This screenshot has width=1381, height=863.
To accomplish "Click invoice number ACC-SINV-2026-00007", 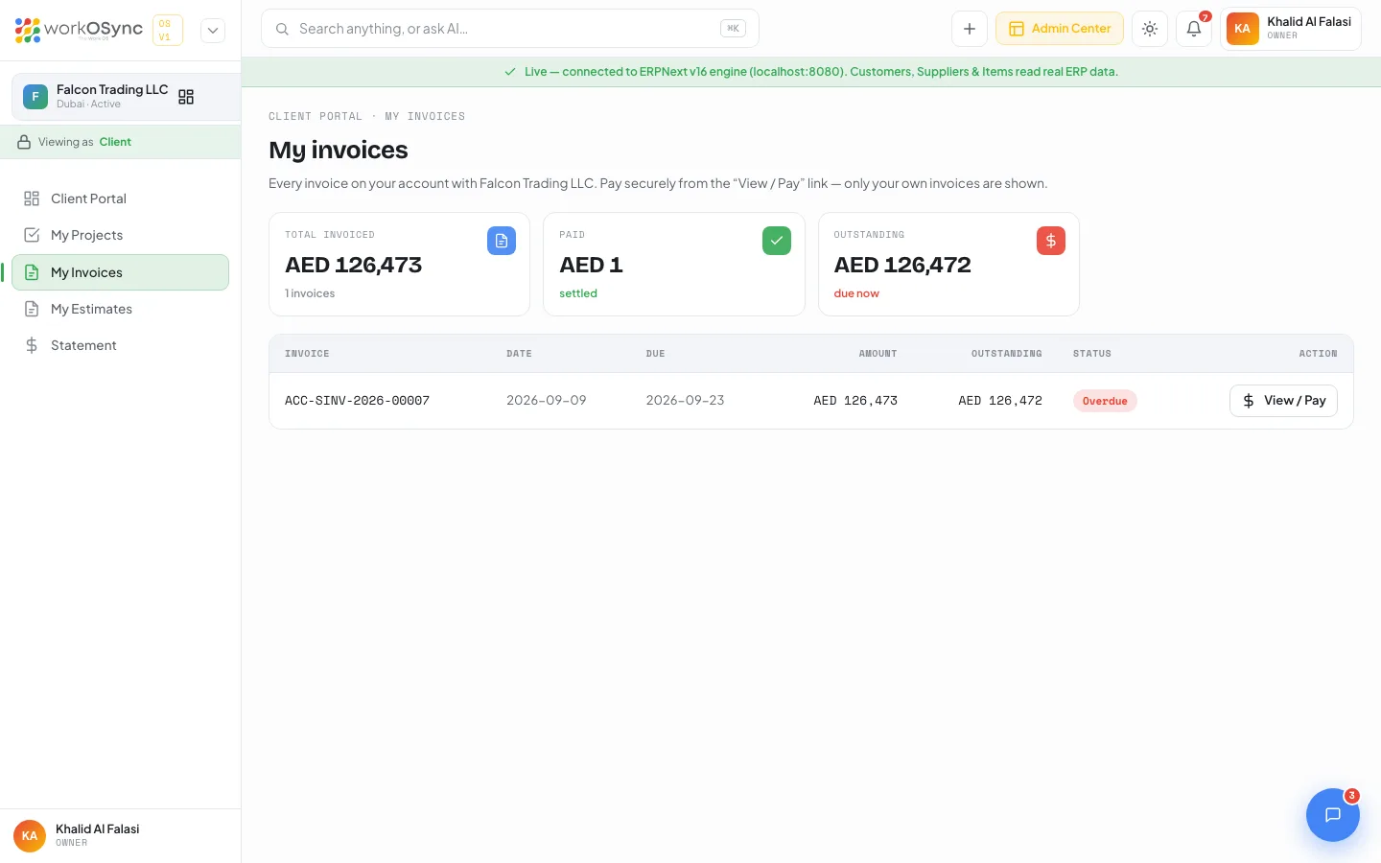I will pyautogui.click(x=357, y=401).
